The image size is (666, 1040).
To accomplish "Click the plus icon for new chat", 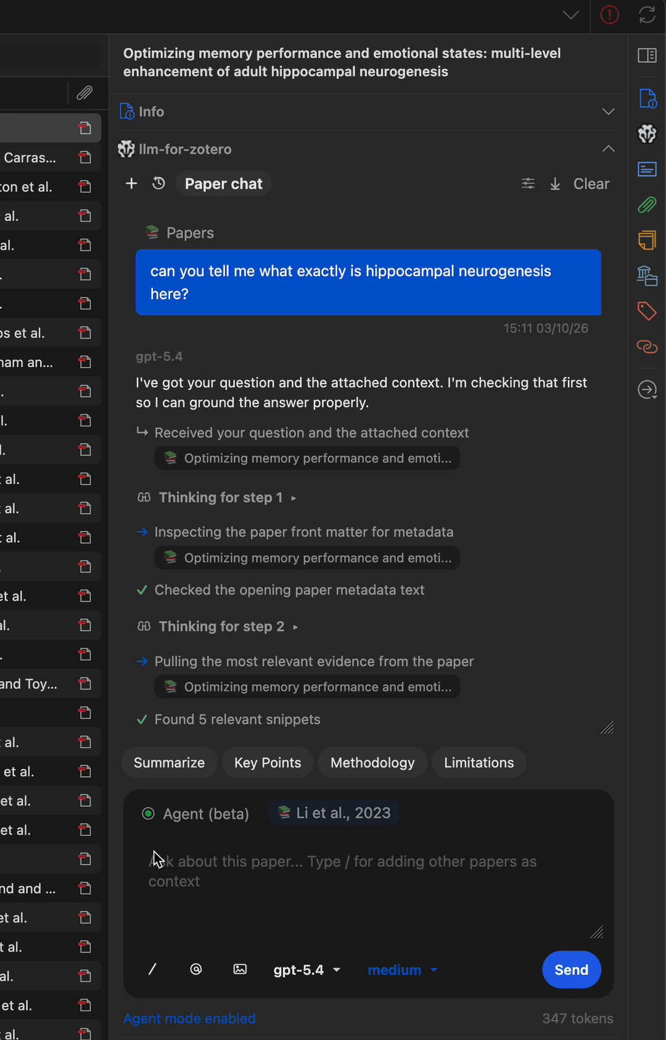I will [x=131, y=183].
